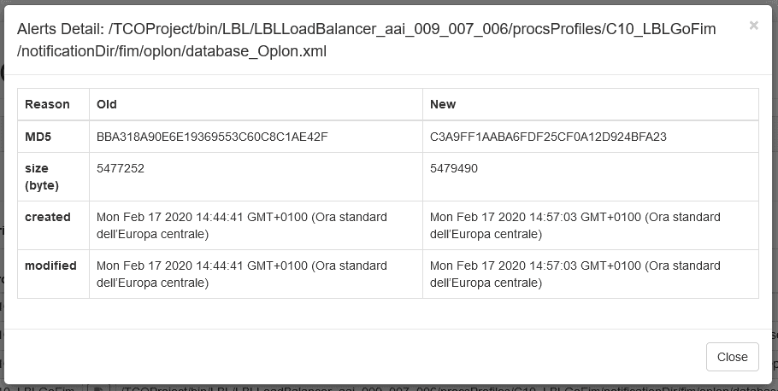Click the new created timestamp 14:57:03

click(x=575, y=225)
